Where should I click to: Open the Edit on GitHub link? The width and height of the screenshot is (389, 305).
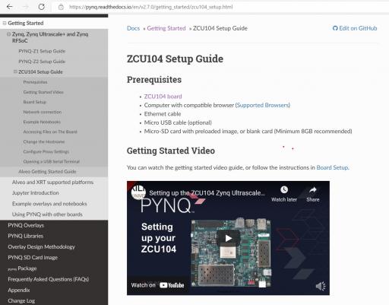tap(355, 28)
